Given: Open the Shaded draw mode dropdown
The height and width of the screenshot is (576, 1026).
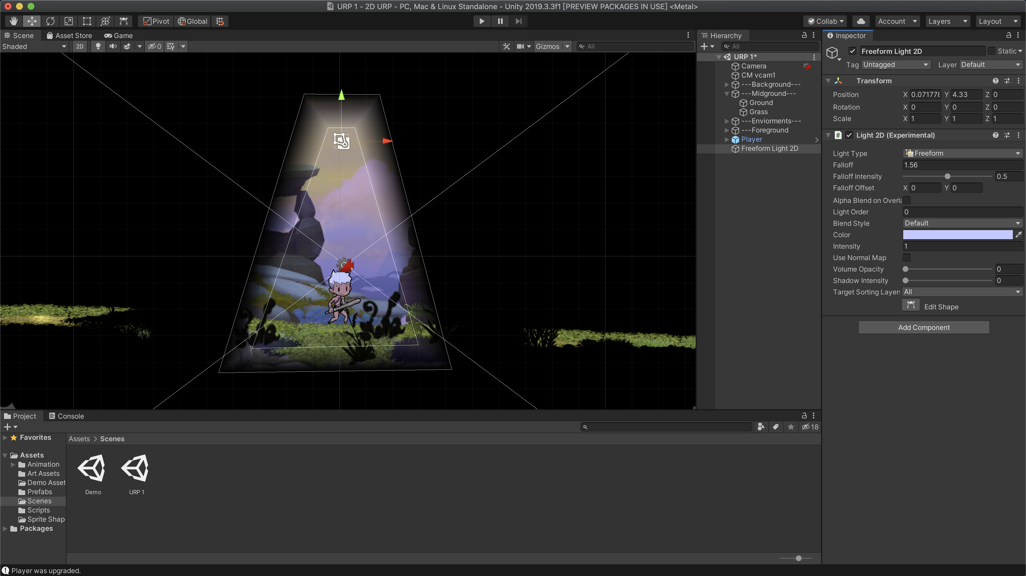Looking at the screenshot, I should pyautogui.click(x=34, y=46).
